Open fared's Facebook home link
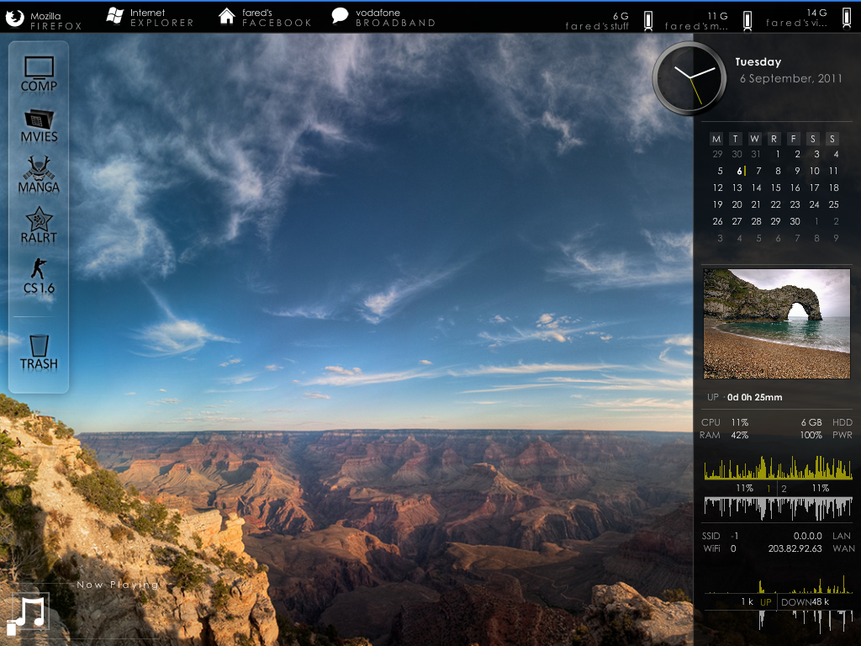Viewport: 861px width, 646px height. (x=264, y=19)
